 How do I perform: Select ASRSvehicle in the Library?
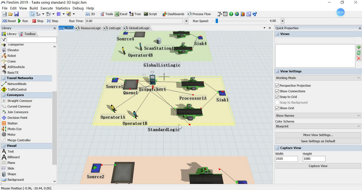click(x=16, y=67)
